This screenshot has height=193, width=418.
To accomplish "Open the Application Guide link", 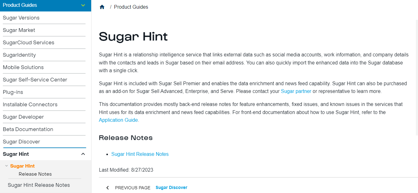I will tap(118, 120).
